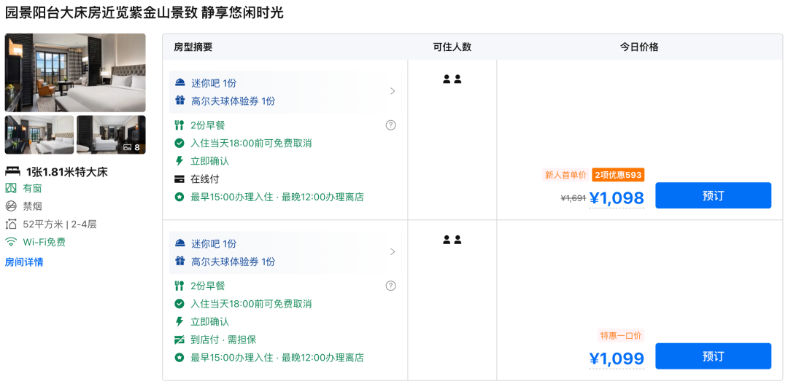Book the ¥1,098 room with 预订
788x384 pixels.
pos(713,195)
